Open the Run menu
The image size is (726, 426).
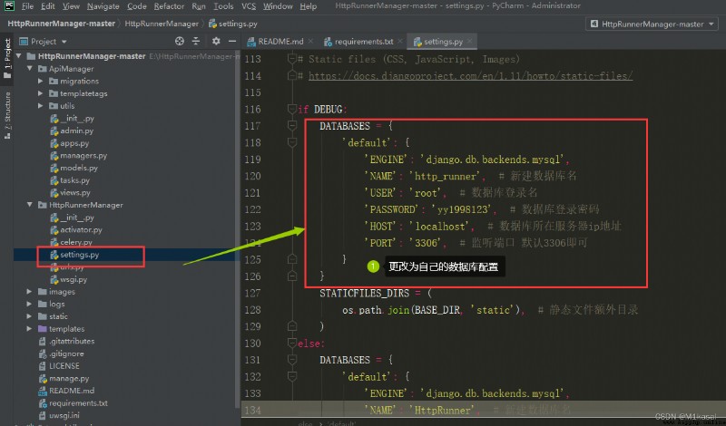pyautogui.click(x=199, y=6)
